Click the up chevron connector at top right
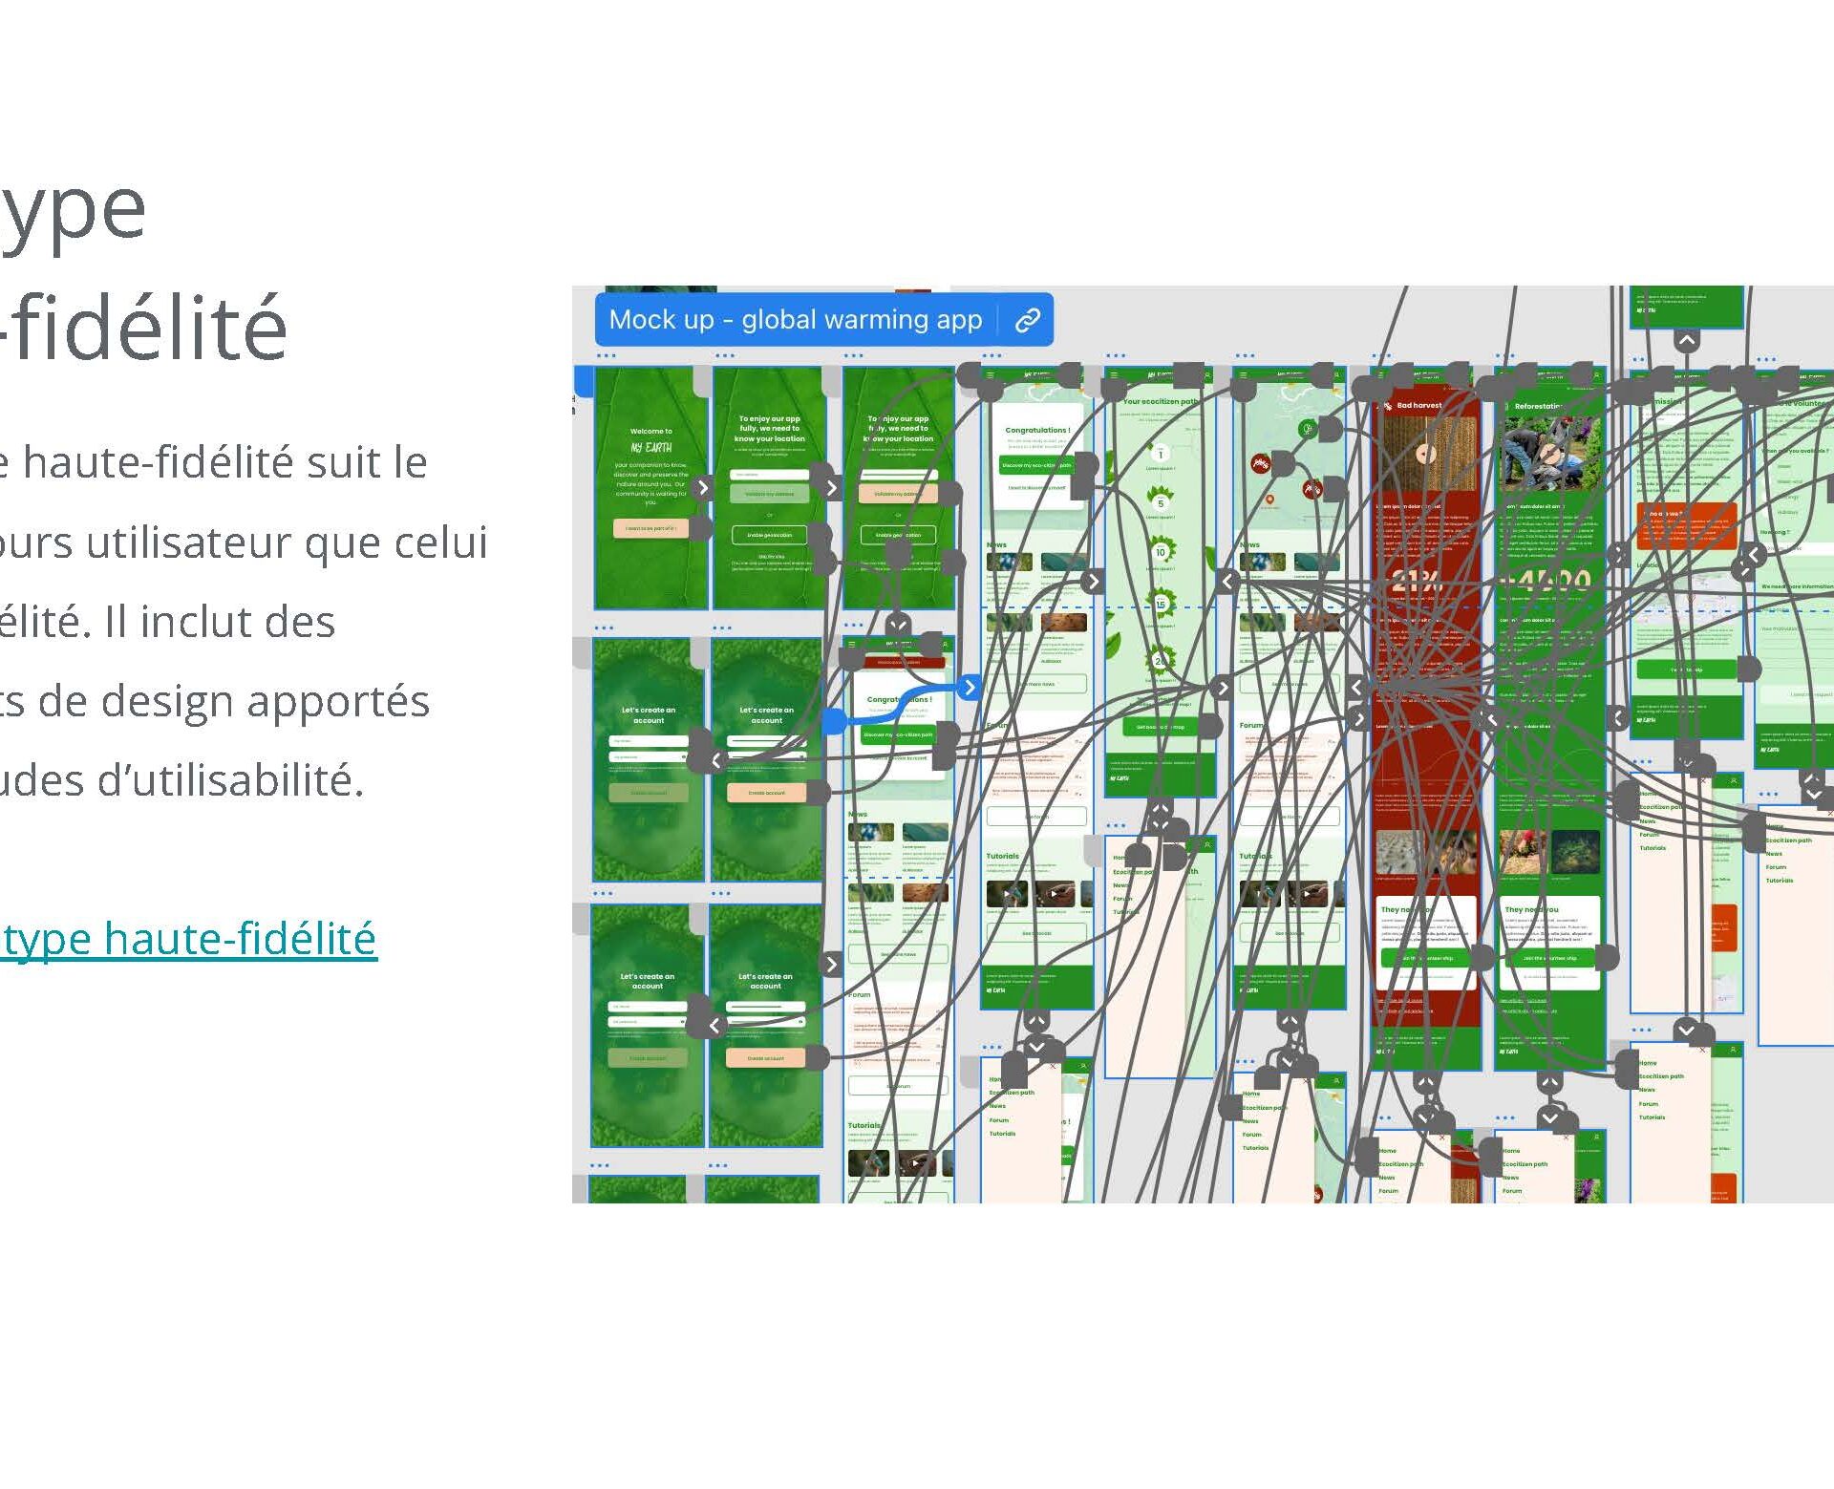The height and width of the screenshot is (1489, 1834). coord(1687,339)
